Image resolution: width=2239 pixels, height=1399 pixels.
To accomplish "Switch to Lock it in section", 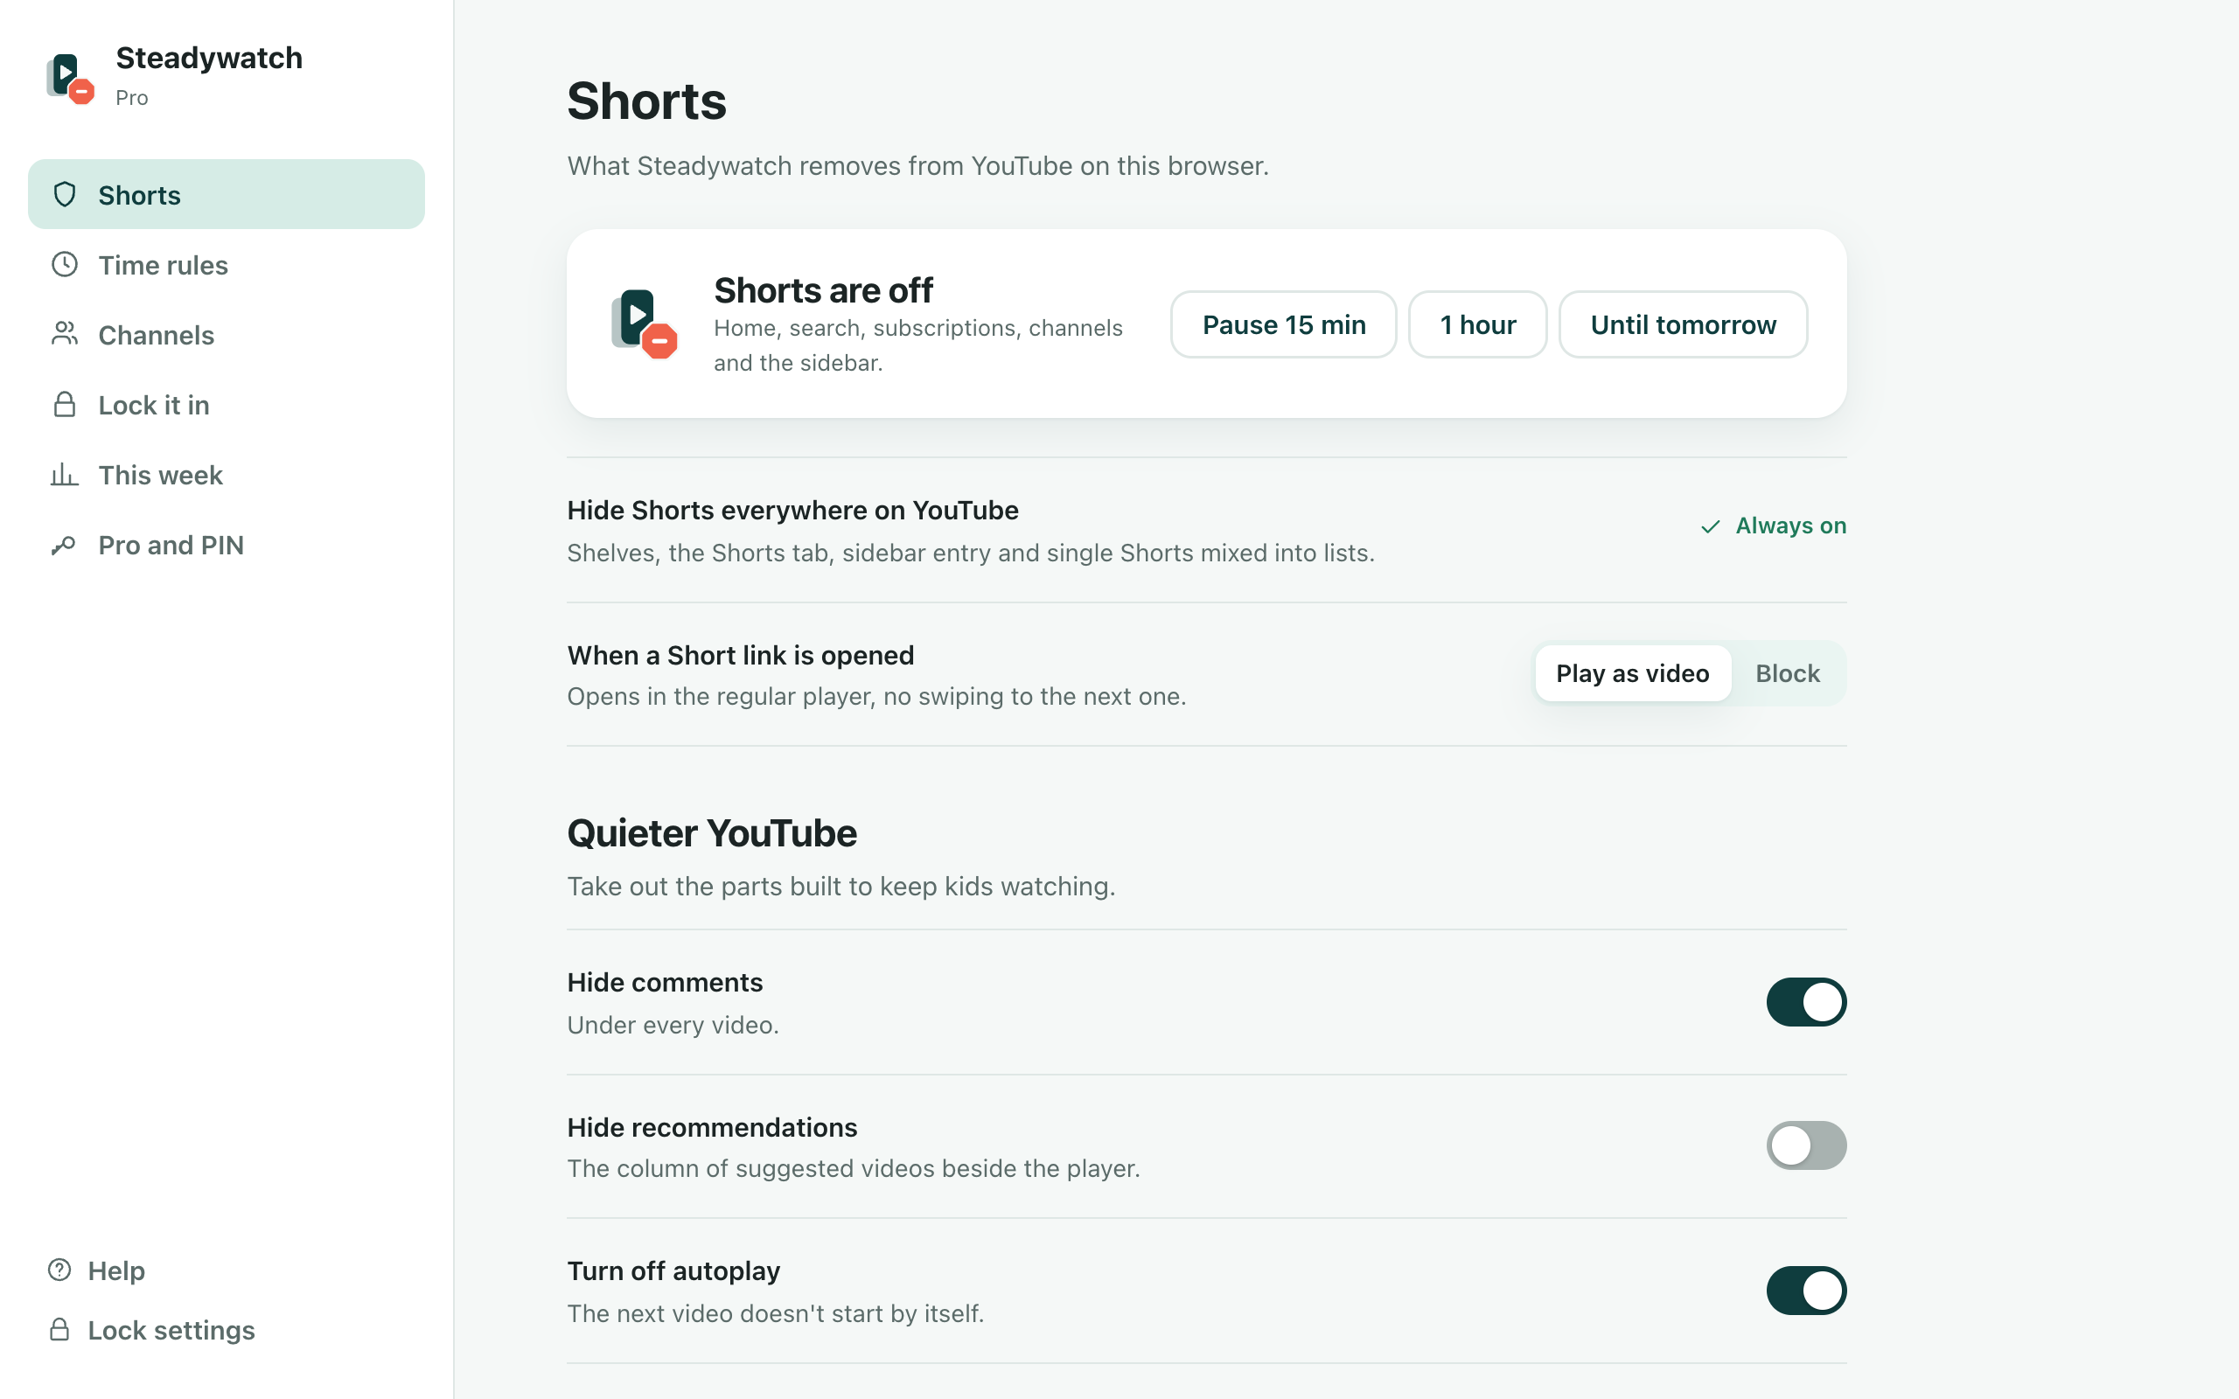I will [227, 404].
